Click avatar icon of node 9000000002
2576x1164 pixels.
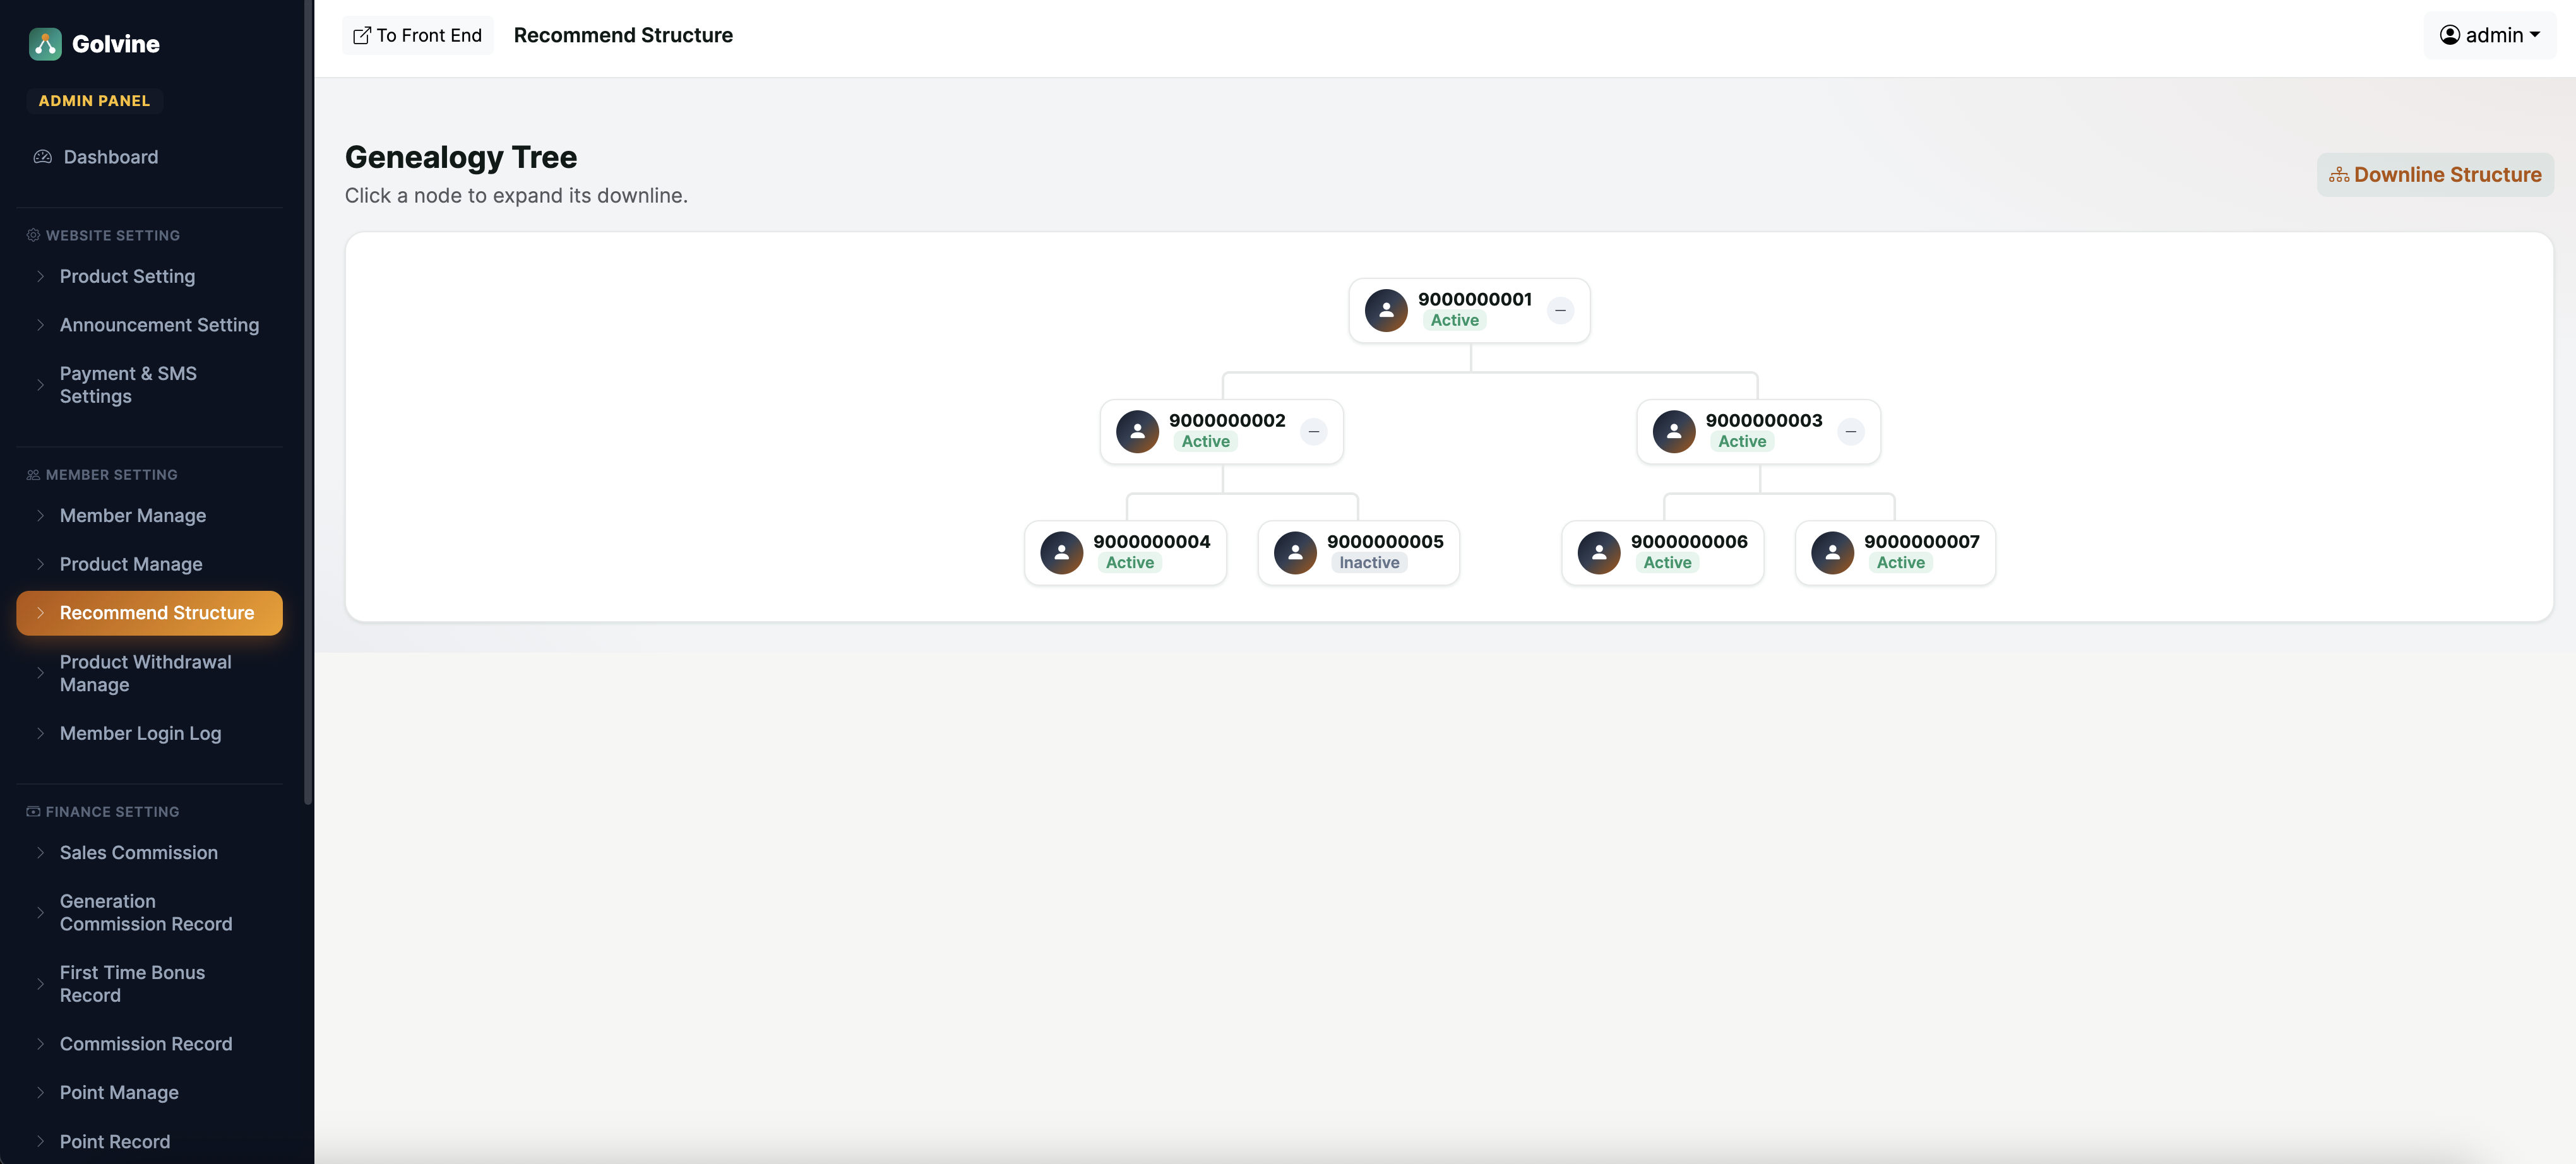coord(1137,431)
